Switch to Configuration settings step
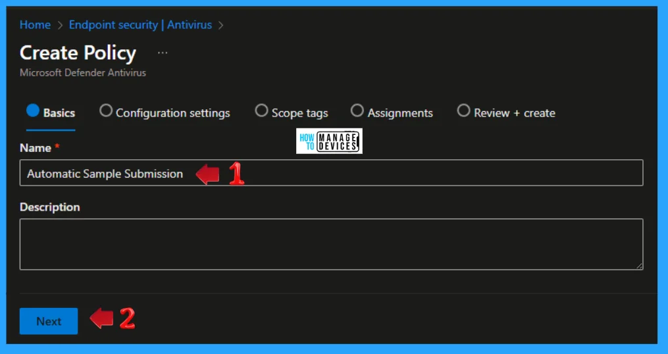The image size is (668, 354). [165, 113]
